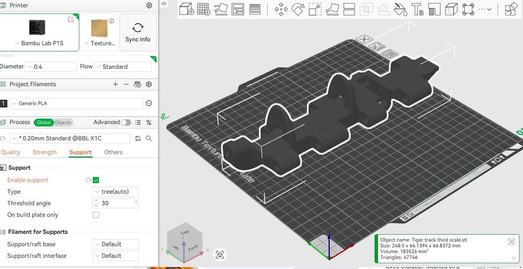Open the Texture bed plate type dropdown
Viewport: 523px width, 269px height.
point(99,43)
